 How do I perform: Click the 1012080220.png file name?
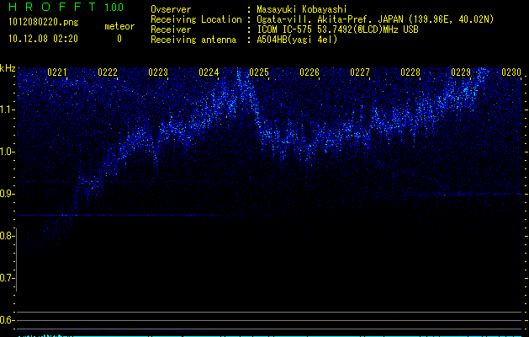[x=42, y=23]
